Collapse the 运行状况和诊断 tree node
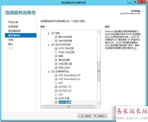The width and height of the screenshot is (148, 122). point(49,45)
